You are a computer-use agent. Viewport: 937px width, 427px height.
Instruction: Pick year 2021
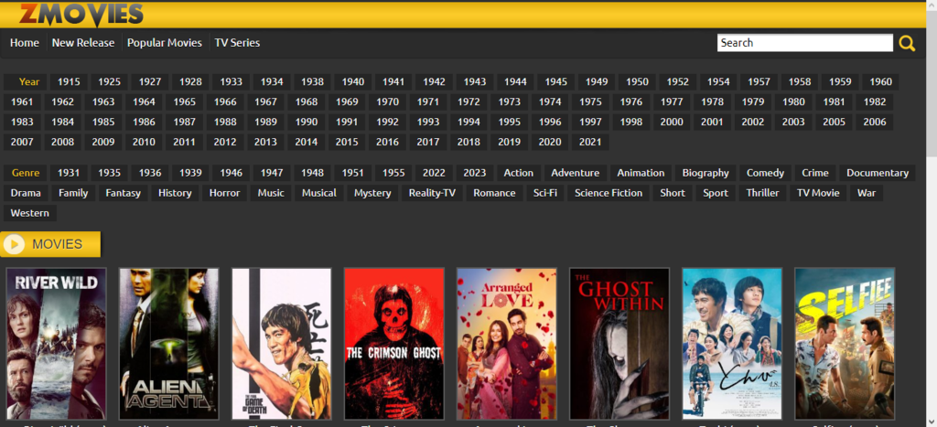[590, 142]
